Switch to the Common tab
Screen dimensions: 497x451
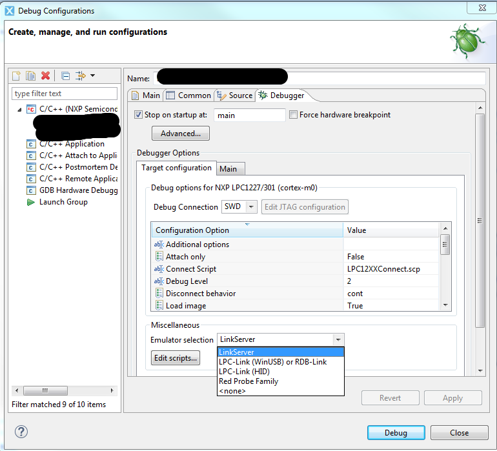pos(189,95)
